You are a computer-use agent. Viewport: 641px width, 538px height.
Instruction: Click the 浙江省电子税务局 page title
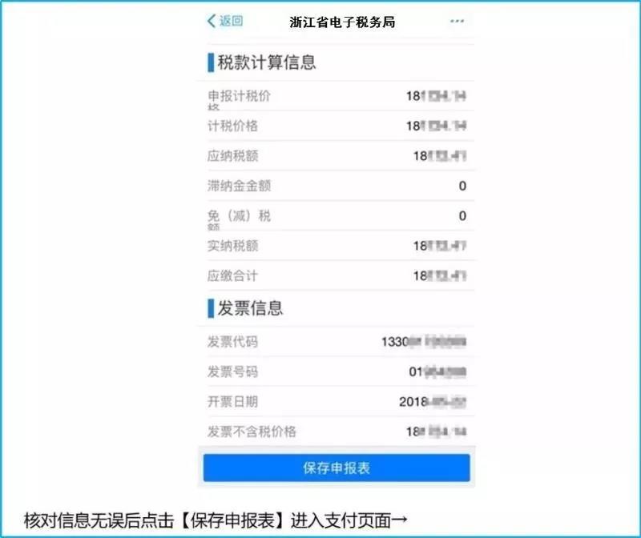[x=342, y=22]
